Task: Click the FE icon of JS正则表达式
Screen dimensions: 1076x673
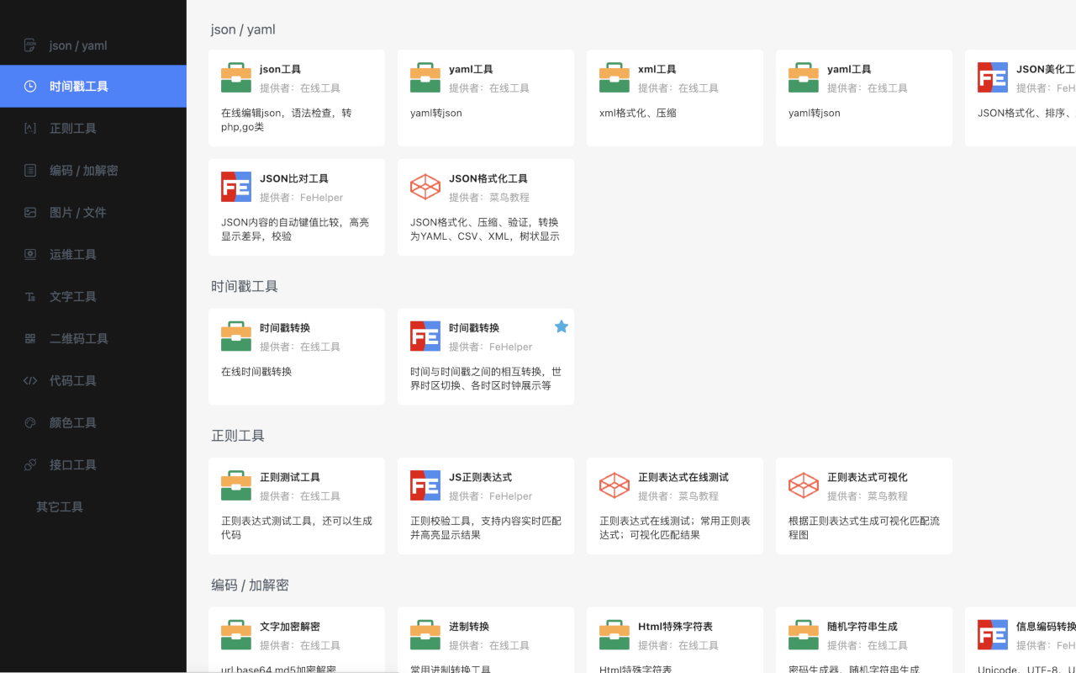Action: coord(425,485)
